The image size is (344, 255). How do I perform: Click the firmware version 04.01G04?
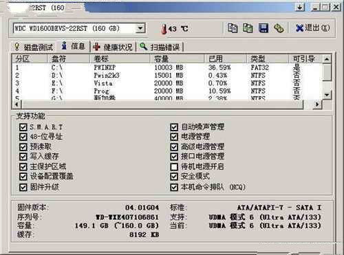pyautogui.click(x=142, y=208)
